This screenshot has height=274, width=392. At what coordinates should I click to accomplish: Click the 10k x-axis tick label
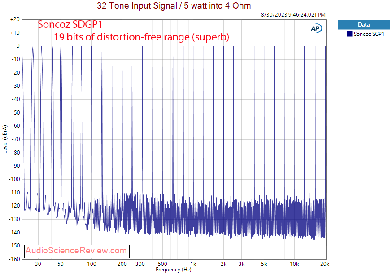click(294, 264)
